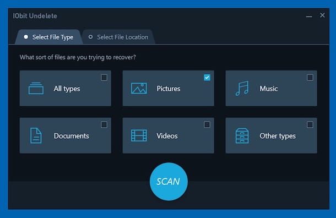Check the Documents checkbox
The width and height of the screenshot is (336, 218).
(104, 124)
